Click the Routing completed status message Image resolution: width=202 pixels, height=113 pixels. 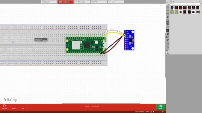pyautogui.click(x=92, y=106)
